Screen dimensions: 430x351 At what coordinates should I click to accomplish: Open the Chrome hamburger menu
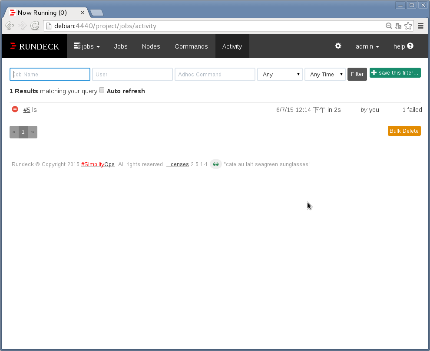(x=421, y=26)
